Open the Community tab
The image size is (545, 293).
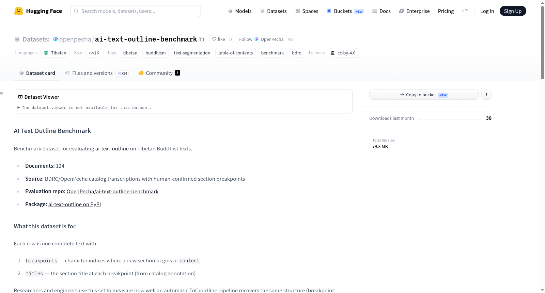tap(159, 73)
